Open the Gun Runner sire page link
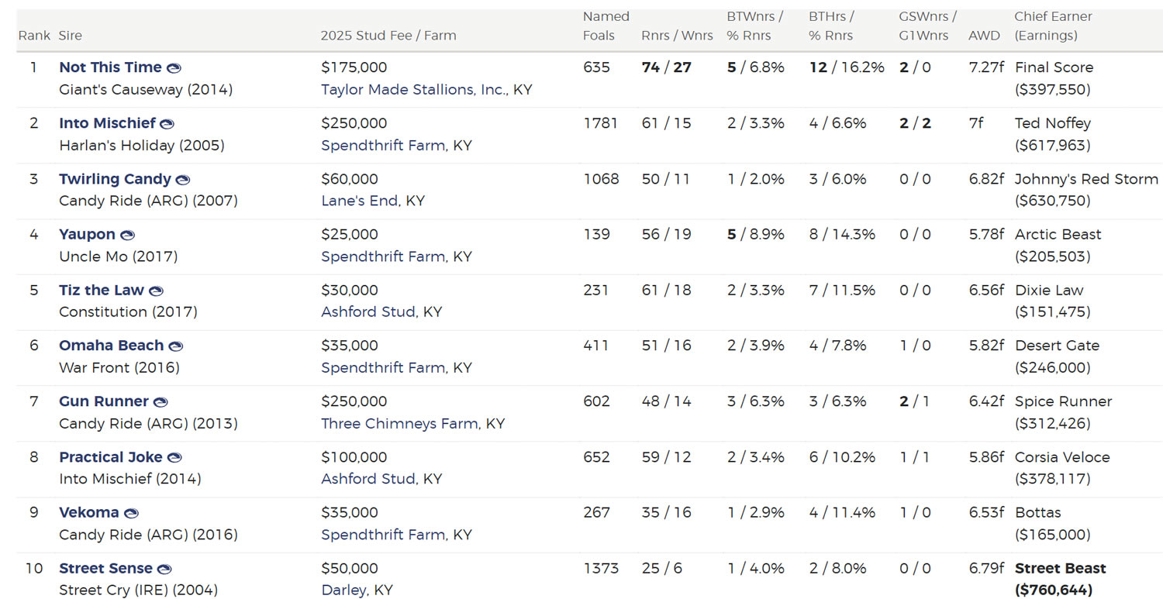Screen dimensions: 1163x599 pos(104,401)
